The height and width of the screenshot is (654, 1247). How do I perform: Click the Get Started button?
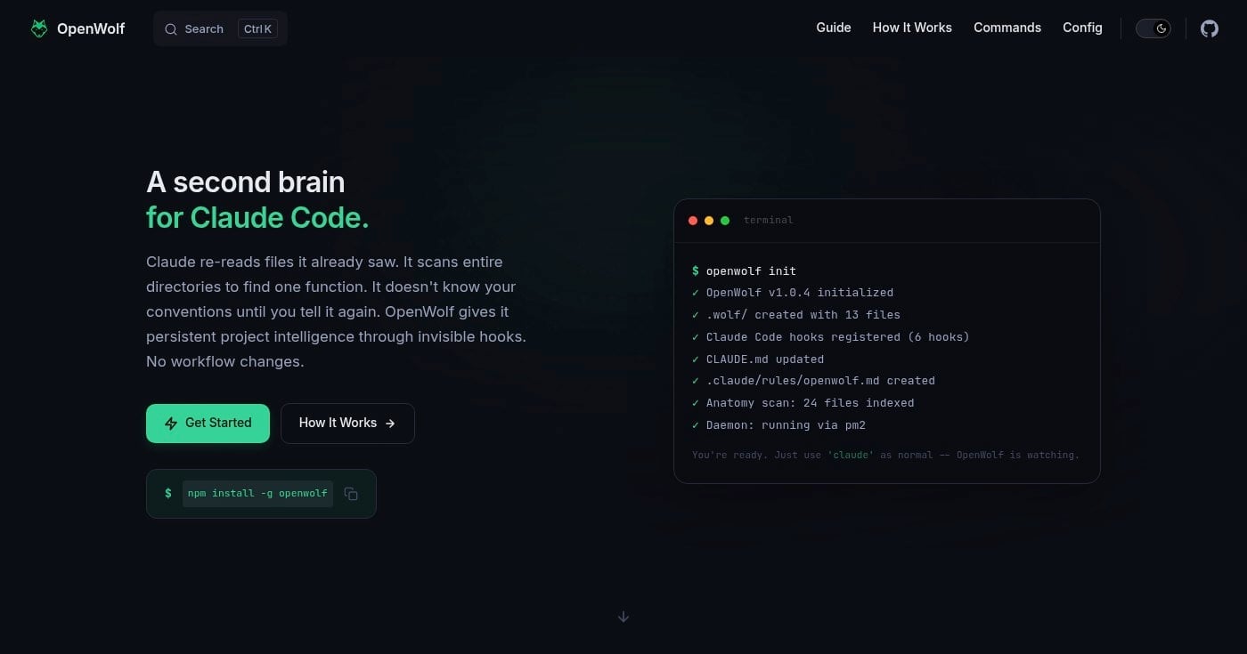click(x=208, y=424)
